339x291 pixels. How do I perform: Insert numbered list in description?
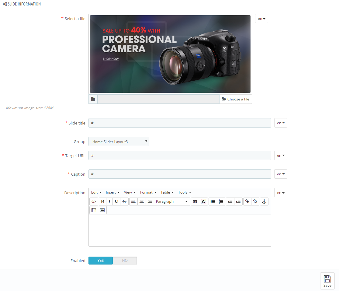click(221, 202)
